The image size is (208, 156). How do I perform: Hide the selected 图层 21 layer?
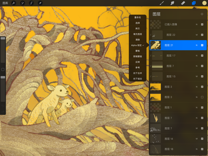202,45
